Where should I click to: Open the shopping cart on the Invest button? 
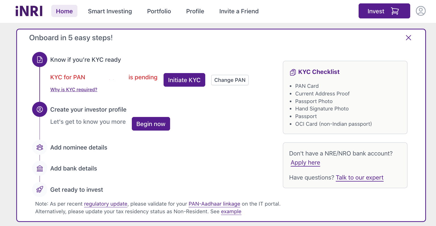395,11
